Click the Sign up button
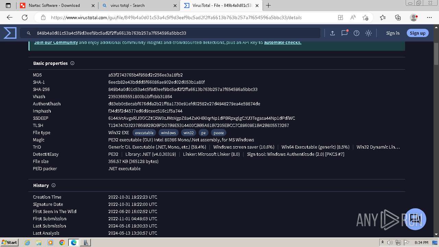This screenshot has height=247, width=439. pos(417,33)
